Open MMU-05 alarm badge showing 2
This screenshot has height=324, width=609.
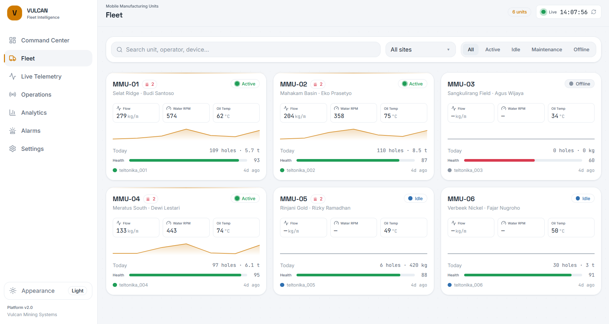[x=318, y=199]
